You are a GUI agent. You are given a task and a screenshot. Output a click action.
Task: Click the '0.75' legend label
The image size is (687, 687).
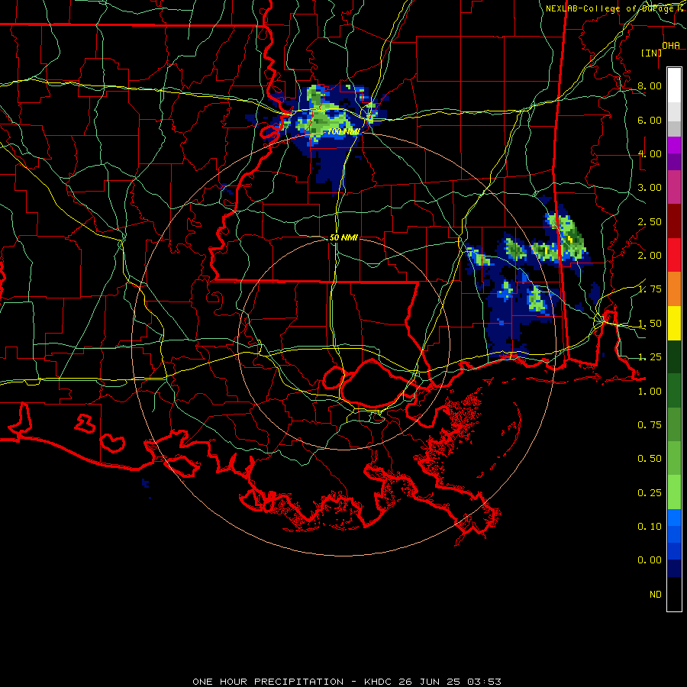pos(650,425)
